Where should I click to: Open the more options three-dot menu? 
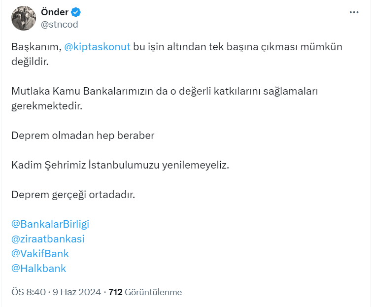coord(354,13)
